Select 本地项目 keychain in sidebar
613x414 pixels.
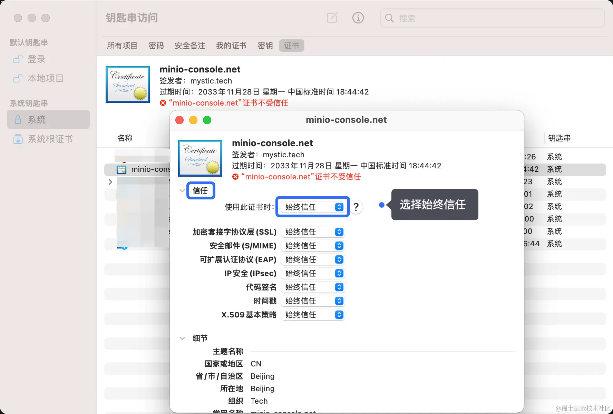pos(48,78)
